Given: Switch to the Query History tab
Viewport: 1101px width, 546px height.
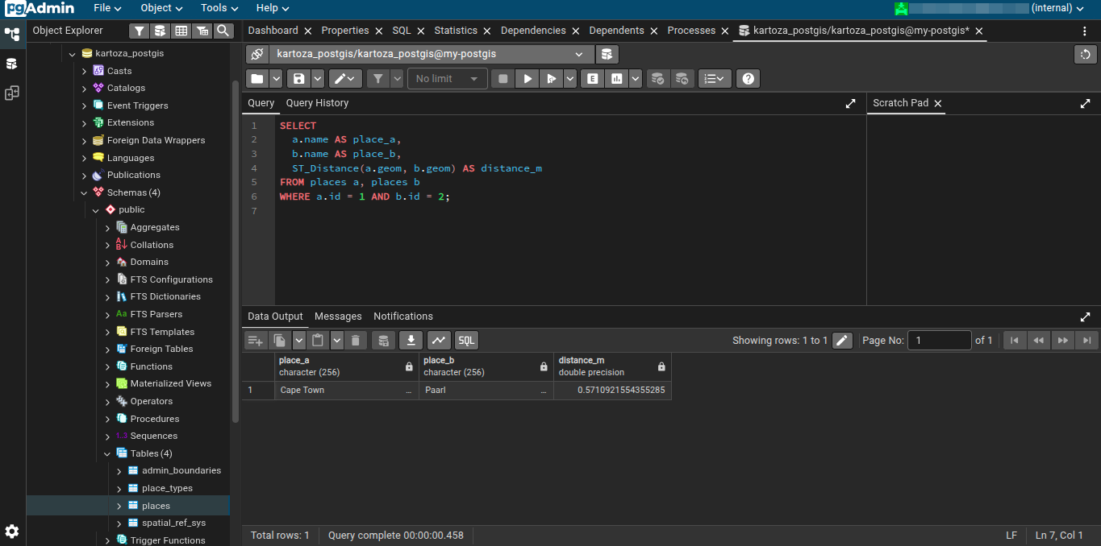Looking at the screenshot, I should [x=317, y=103].
